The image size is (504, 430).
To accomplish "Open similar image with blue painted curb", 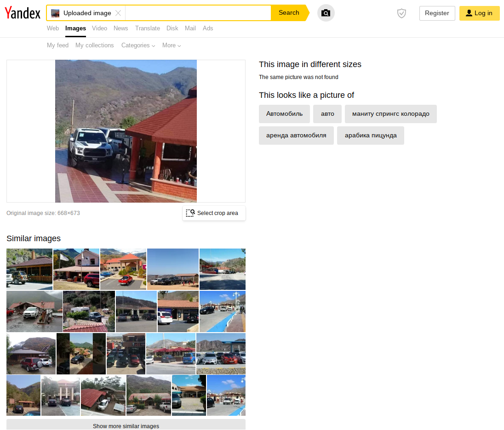I will click(x=223, y=311).
